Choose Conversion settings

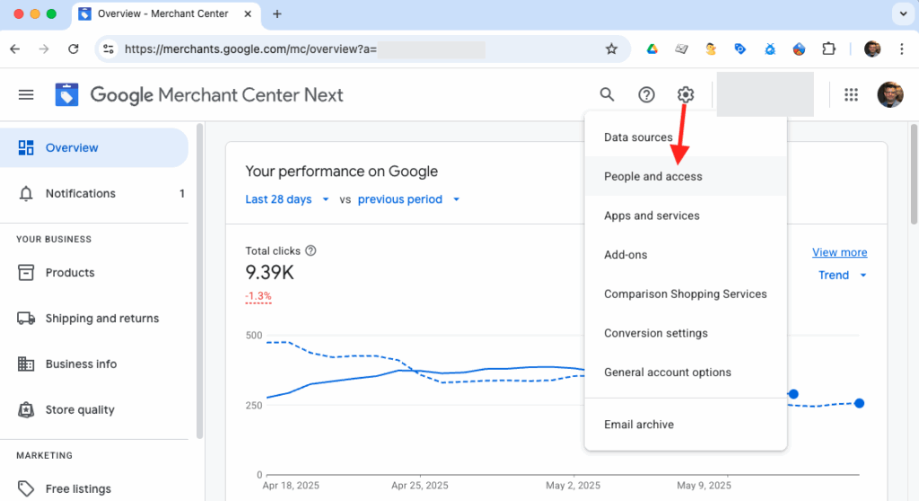pos(685,333)
